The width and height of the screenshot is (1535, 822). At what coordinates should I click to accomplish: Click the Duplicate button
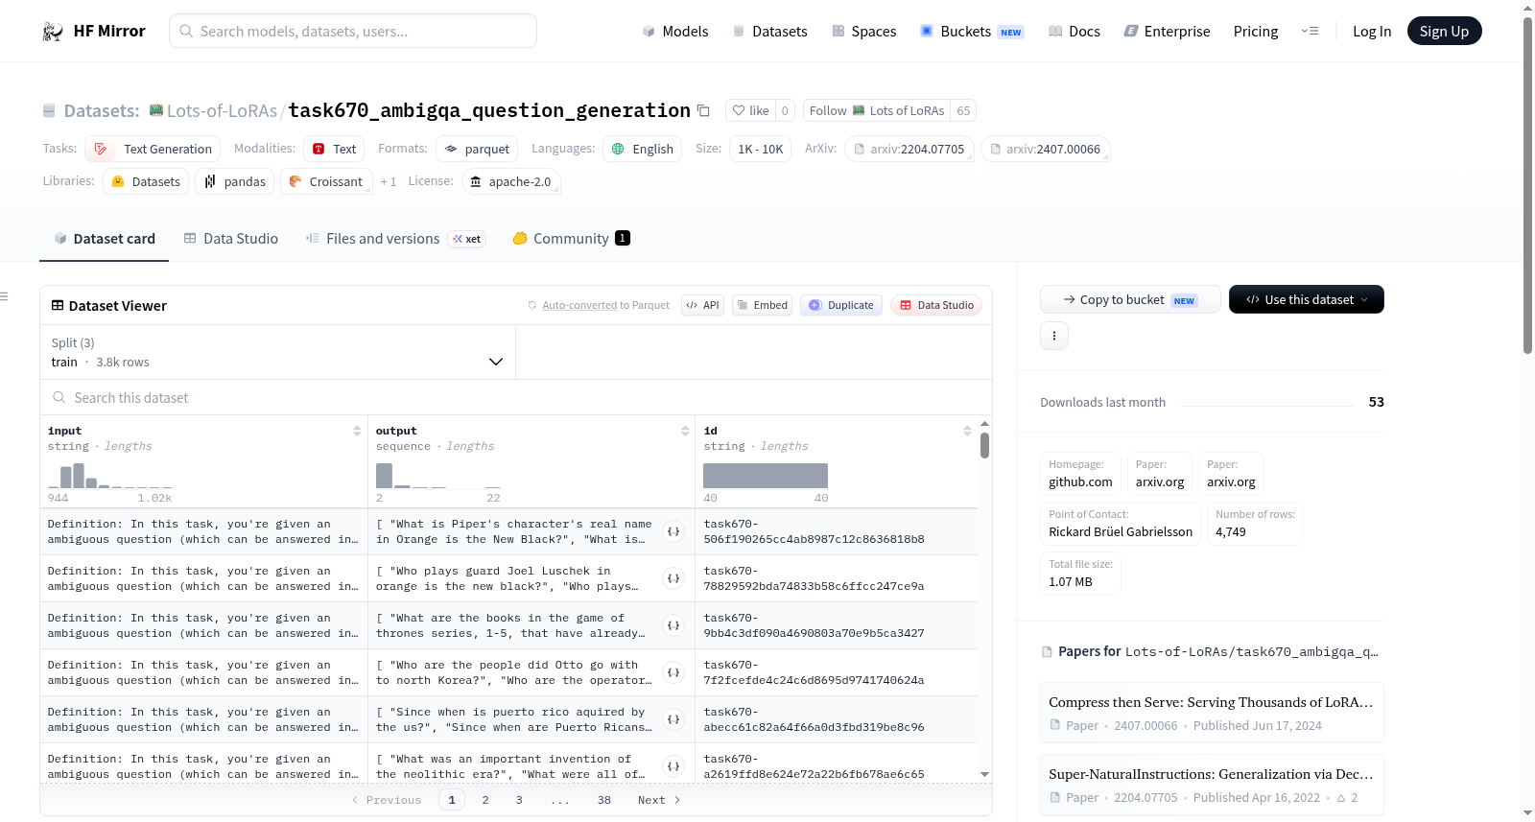[x=841, y=305]
